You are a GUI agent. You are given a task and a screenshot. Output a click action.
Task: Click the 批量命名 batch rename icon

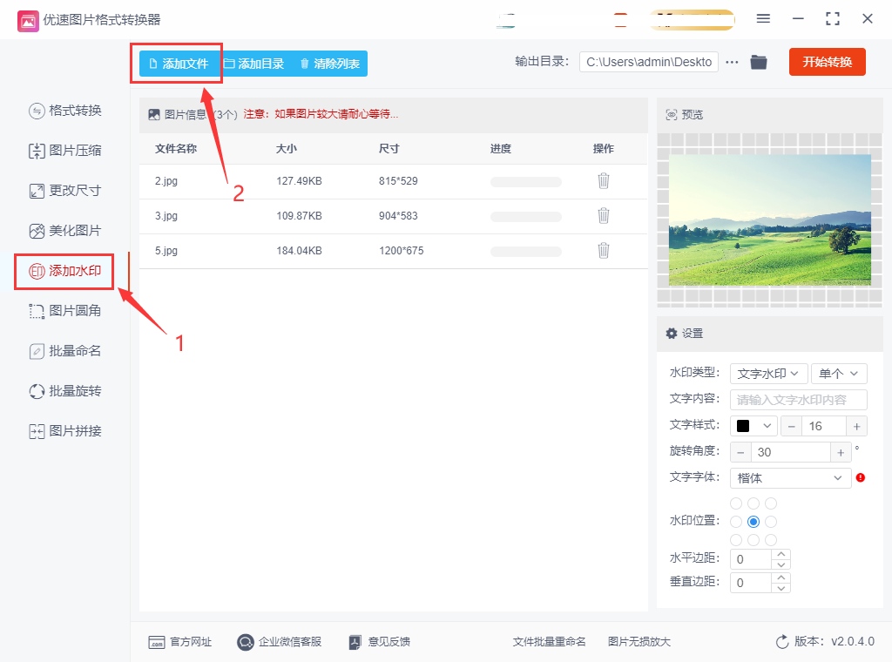coord(37,352)
